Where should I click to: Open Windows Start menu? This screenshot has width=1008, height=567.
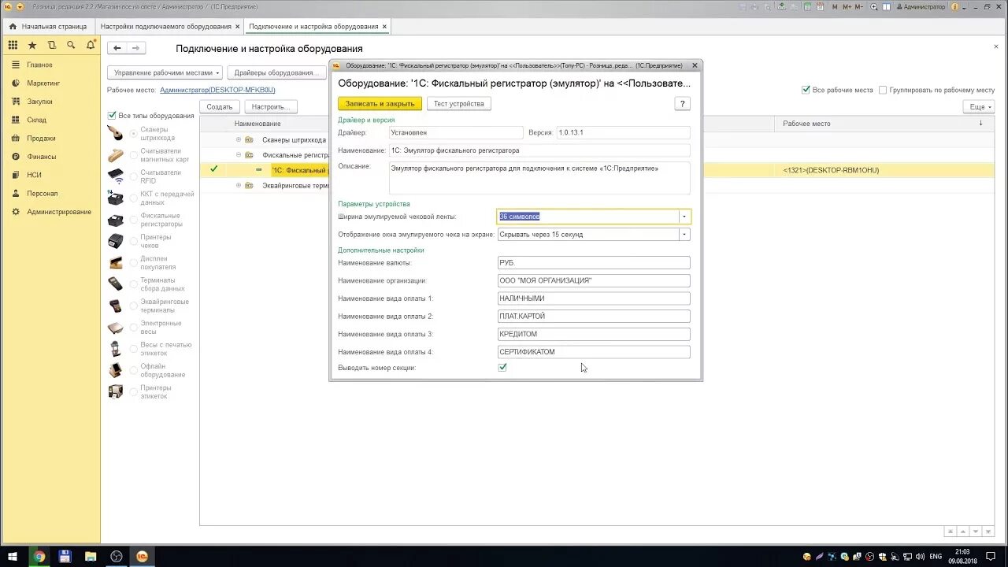click(13, 557)
